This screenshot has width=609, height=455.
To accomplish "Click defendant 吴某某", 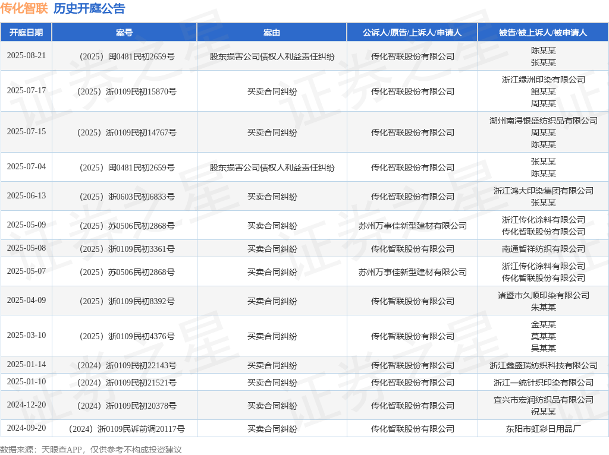I will coord(544,348).
